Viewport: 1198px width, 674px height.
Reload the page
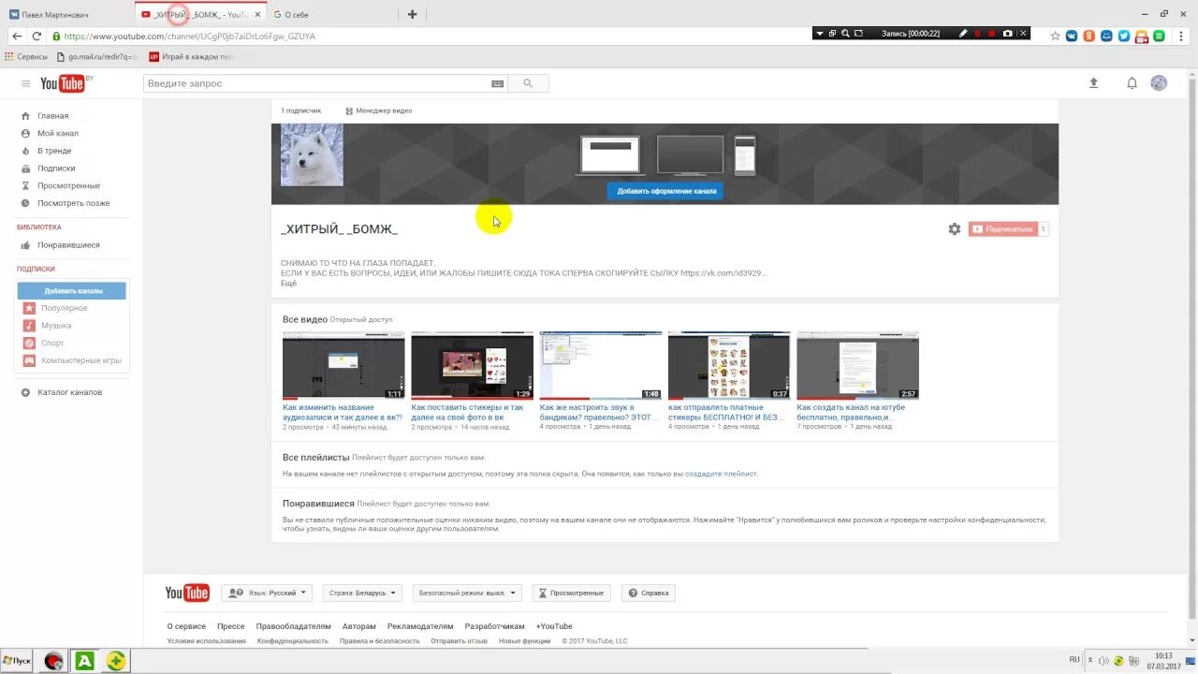(x=37, y=36)
